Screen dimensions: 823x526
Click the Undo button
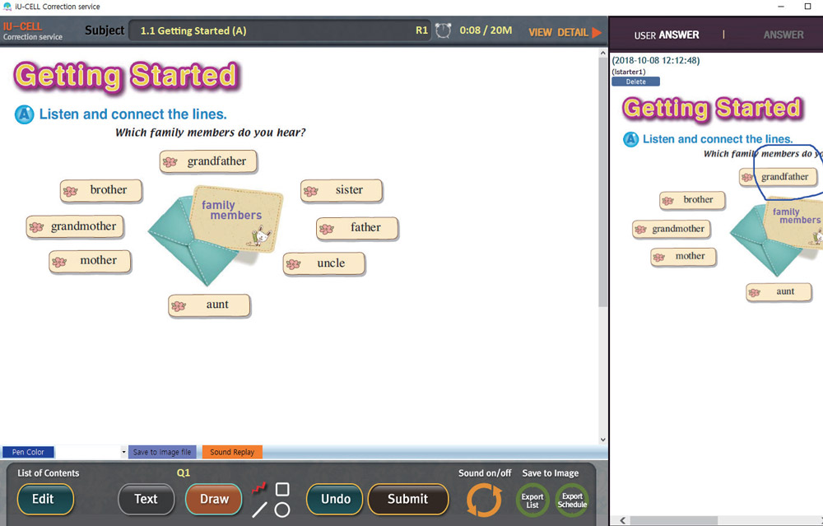(335, 499)
